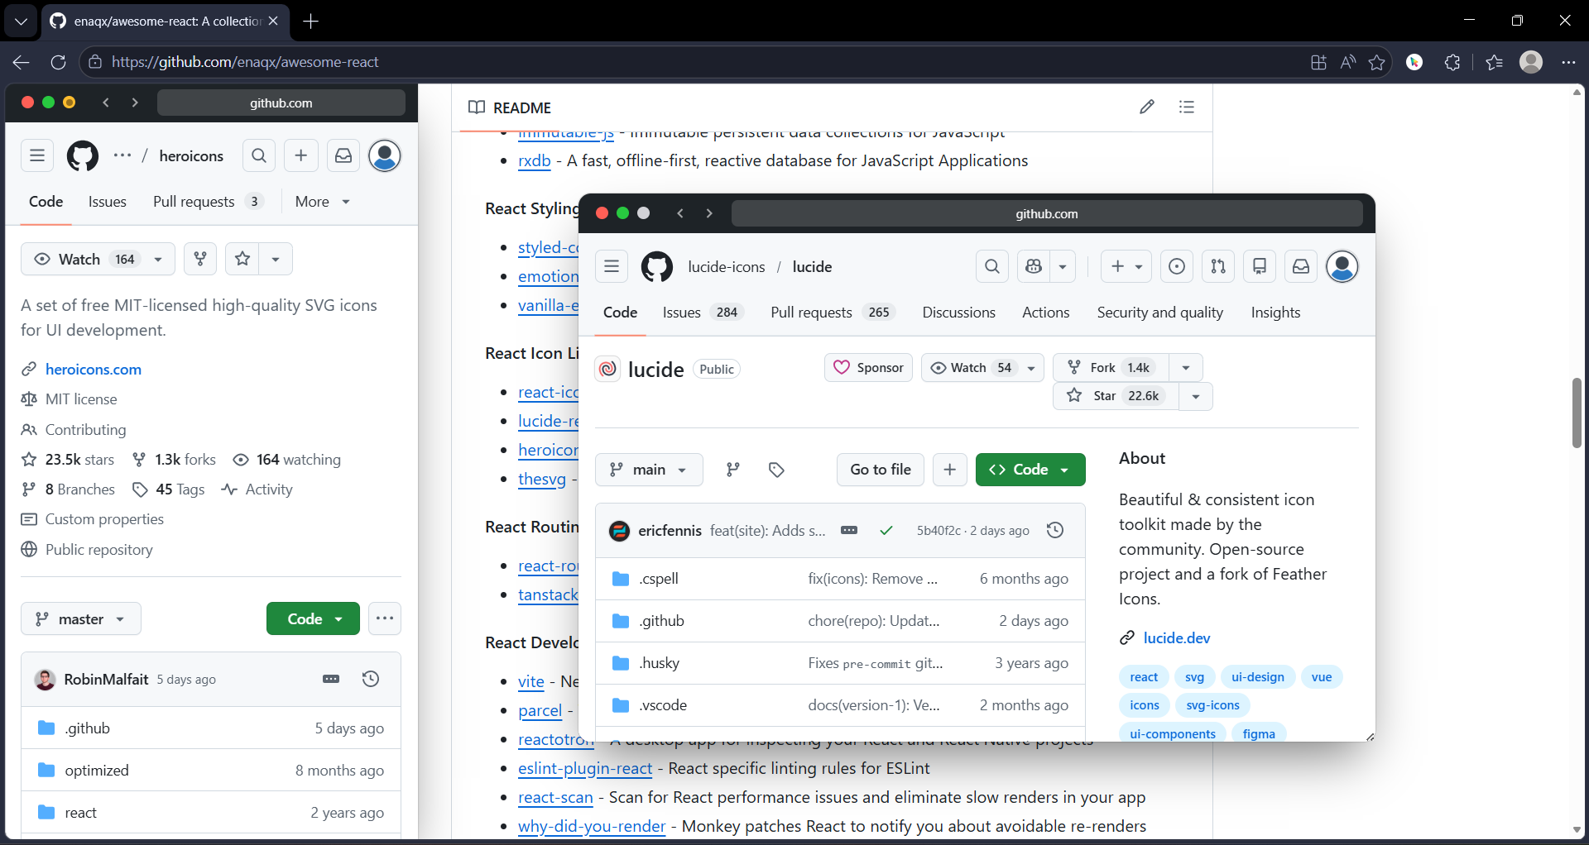This screenshot has height=845, width=1589.
Task: Expand Copilot dropdown arrow in lucide window
Action: (x=1063, y=266)
